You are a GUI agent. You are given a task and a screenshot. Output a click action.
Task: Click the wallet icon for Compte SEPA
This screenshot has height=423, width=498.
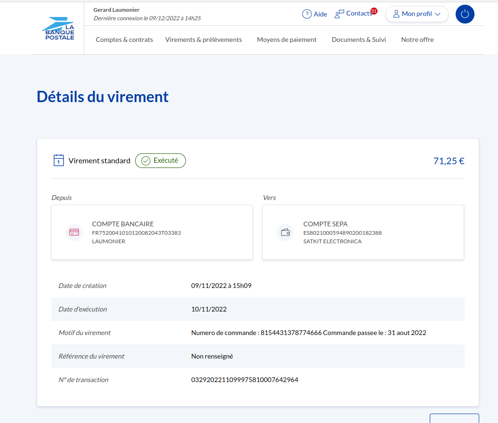click(x=285, y=232)
